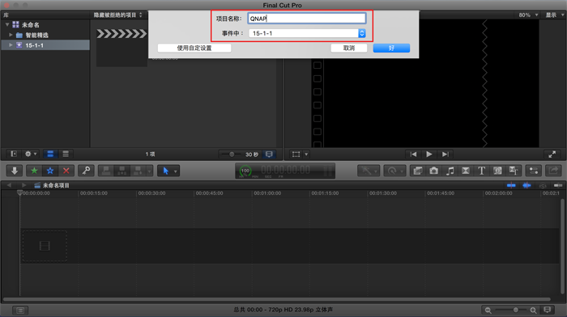Click timeline history back arrow
The image size is (567, 317).
click(9, 185)
